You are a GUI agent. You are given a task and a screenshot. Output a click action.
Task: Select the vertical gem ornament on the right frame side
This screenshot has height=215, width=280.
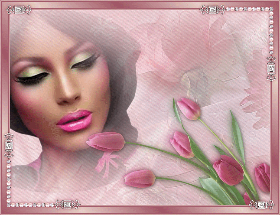point(271,69)
